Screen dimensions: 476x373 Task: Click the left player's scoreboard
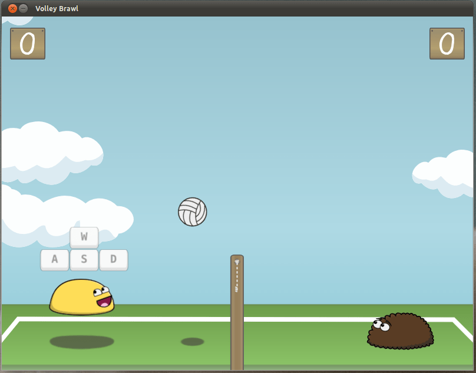point(28,44)
